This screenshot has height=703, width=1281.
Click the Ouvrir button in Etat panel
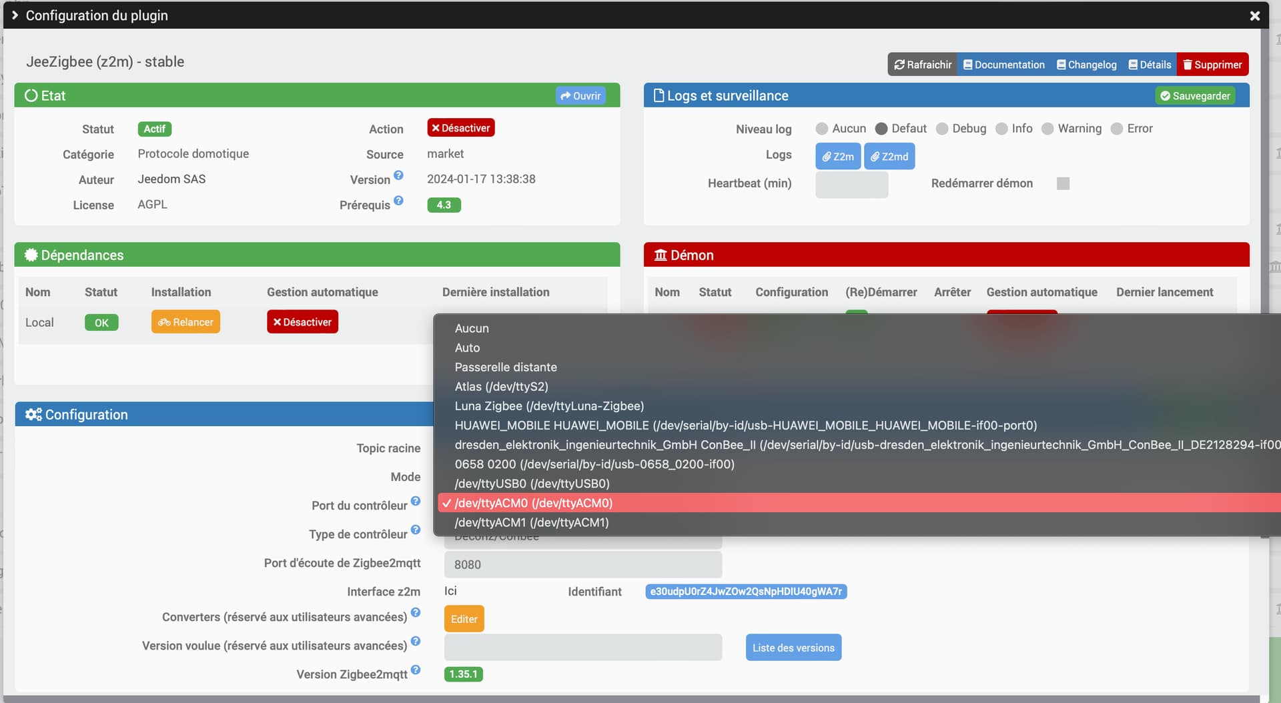580,96
